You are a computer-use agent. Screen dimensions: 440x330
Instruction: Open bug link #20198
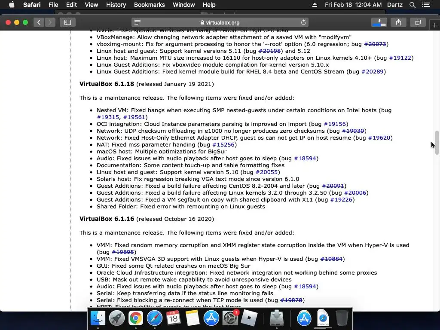point(269,51)
